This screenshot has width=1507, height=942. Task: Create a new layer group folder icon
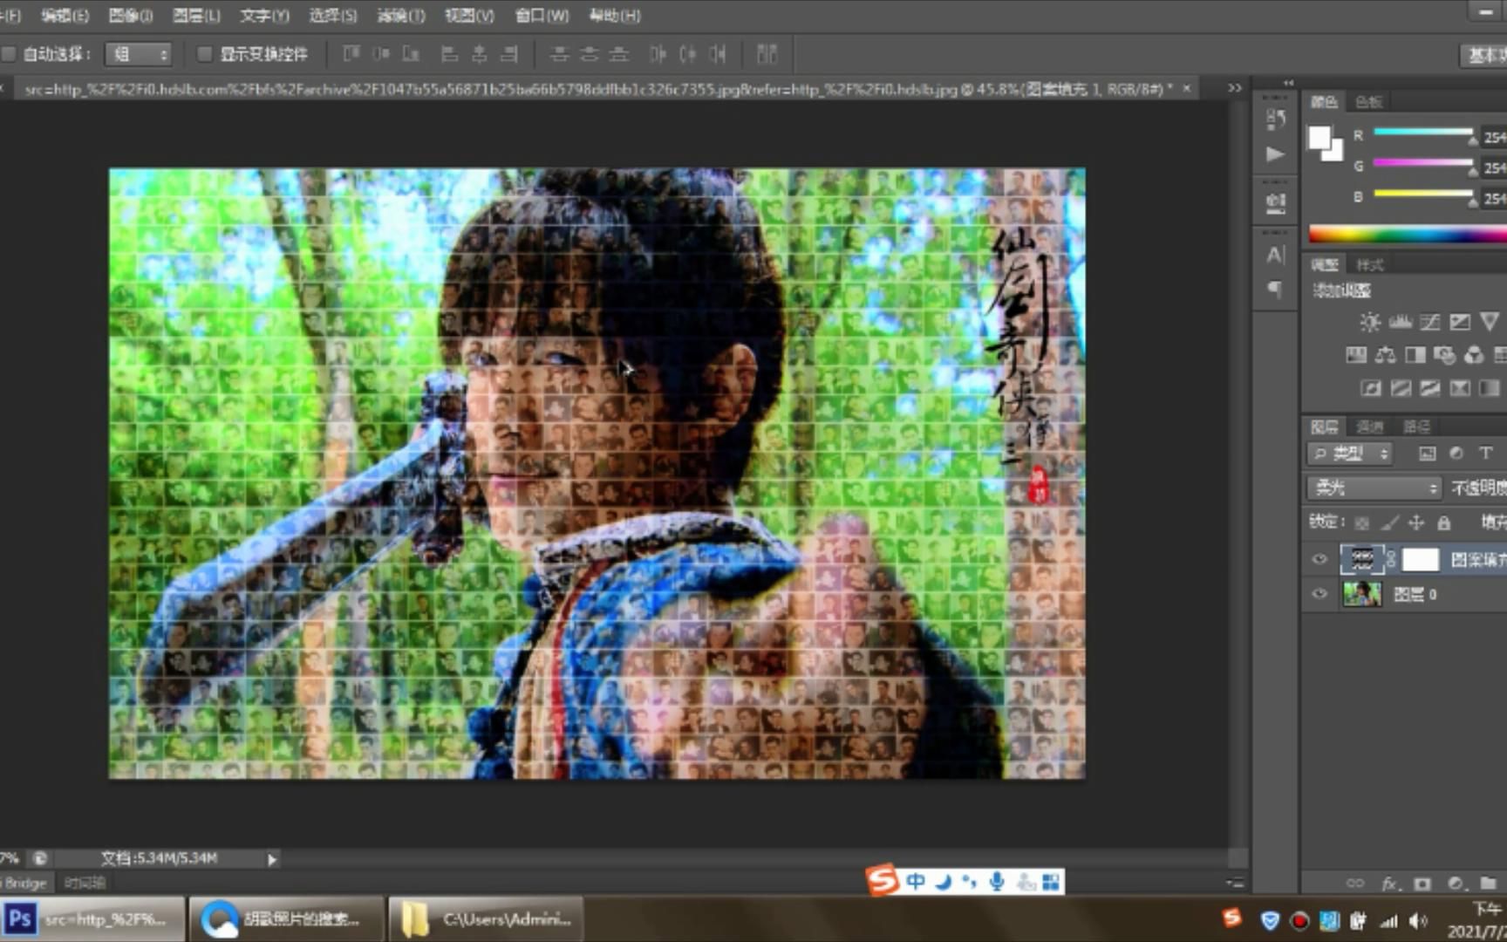coord(1488,884)
